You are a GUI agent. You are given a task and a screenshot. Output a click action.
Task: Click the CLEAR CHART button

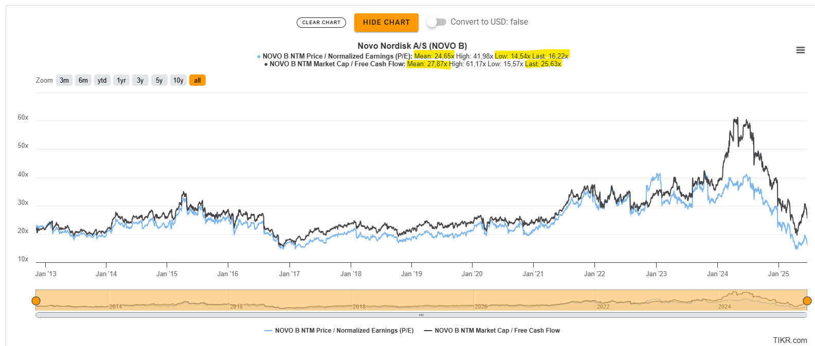click(321, 23)
